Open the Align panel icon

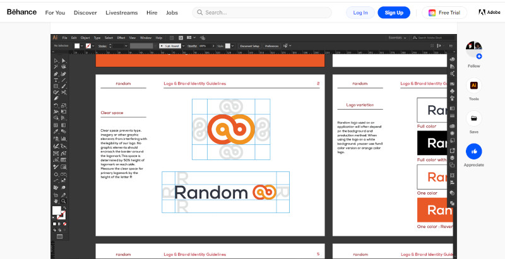click(452, 183)
